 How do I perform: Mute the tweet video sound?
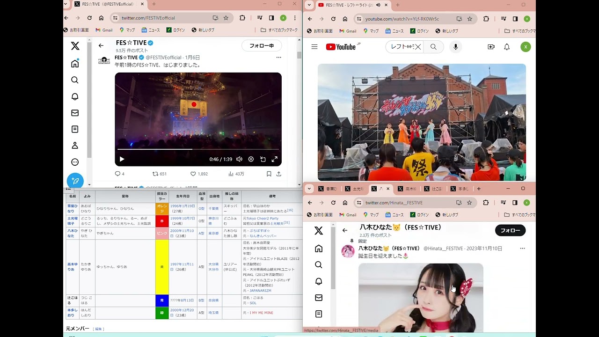coord(239,159)
